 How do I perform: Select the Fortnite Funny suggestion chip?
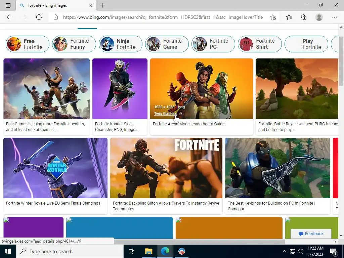[74, 44]
